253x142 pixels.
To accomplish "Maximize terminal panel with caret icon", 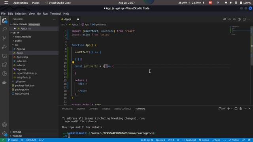I will click(x=245, y=109).
